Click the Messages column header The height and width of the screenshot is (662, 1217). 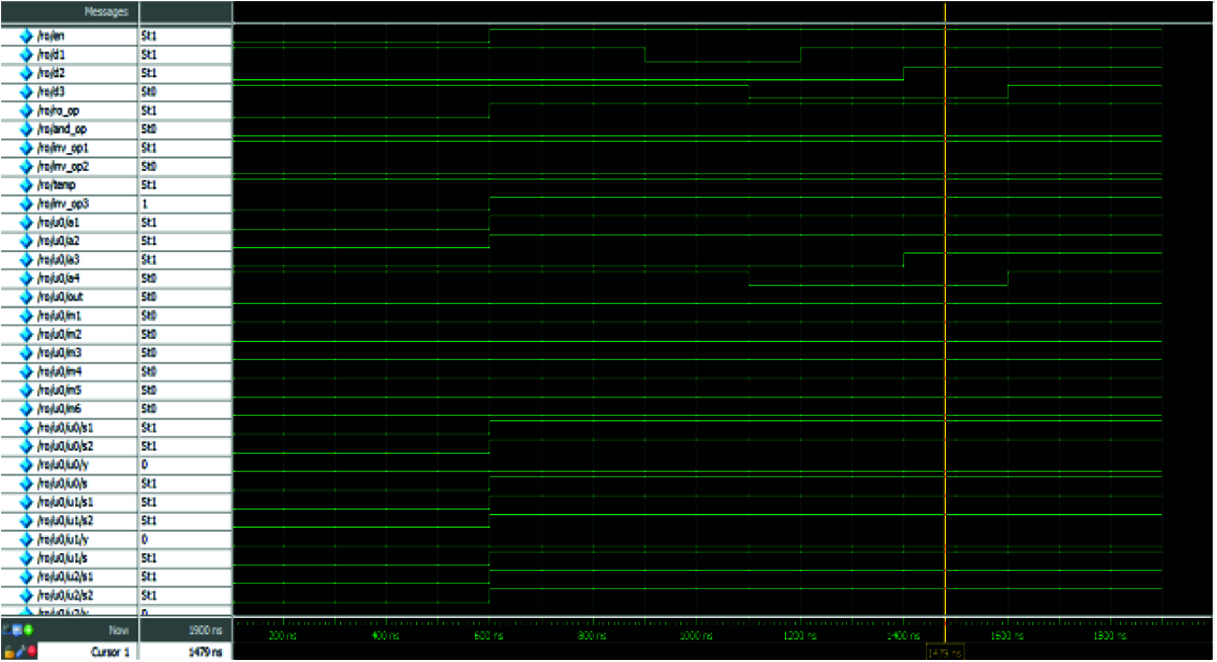[x=105, y=12]
